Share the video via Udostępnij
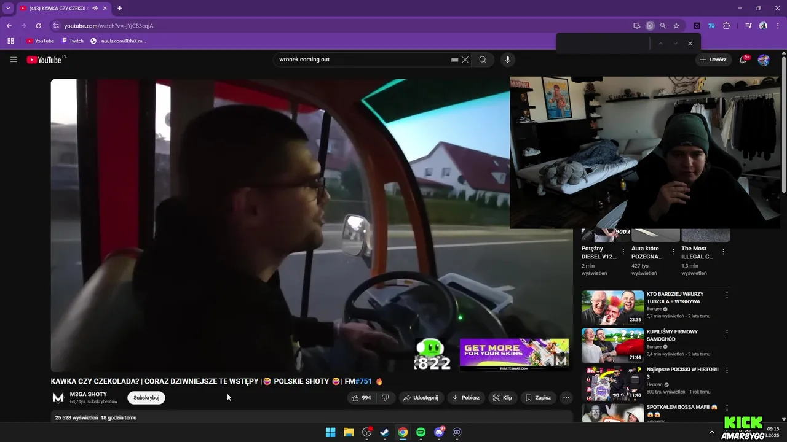 (421, 398)
